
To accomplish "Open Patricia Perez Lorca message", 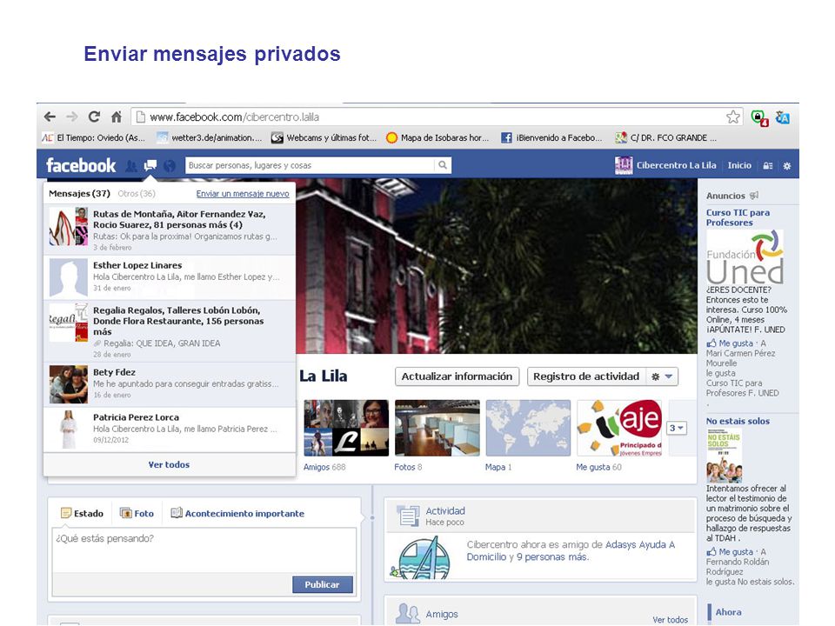I will 170,430.
